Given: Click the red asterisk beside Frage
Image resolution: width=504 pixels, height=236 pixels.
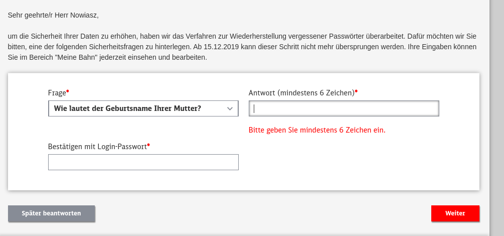Looking at the screenshot, I should point(68,92).
